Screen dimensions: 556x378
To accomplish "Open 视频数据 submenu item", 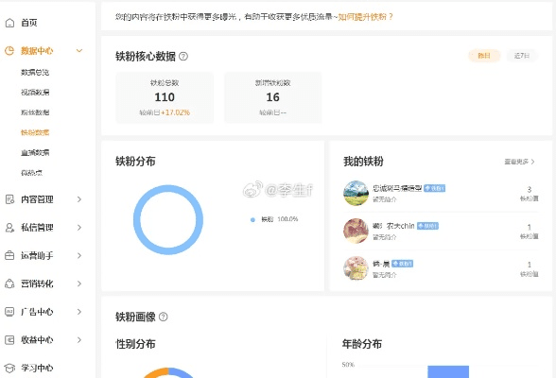I will click(x=35, y=93).
